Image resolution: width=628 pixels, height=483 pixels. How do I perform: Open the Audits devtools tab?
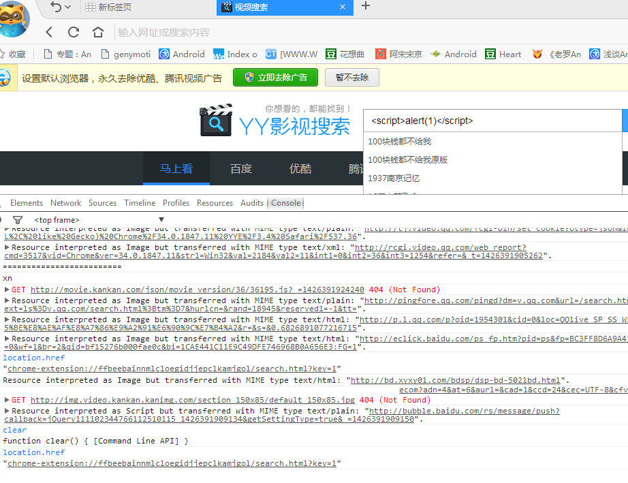click(x=252, y=203)
